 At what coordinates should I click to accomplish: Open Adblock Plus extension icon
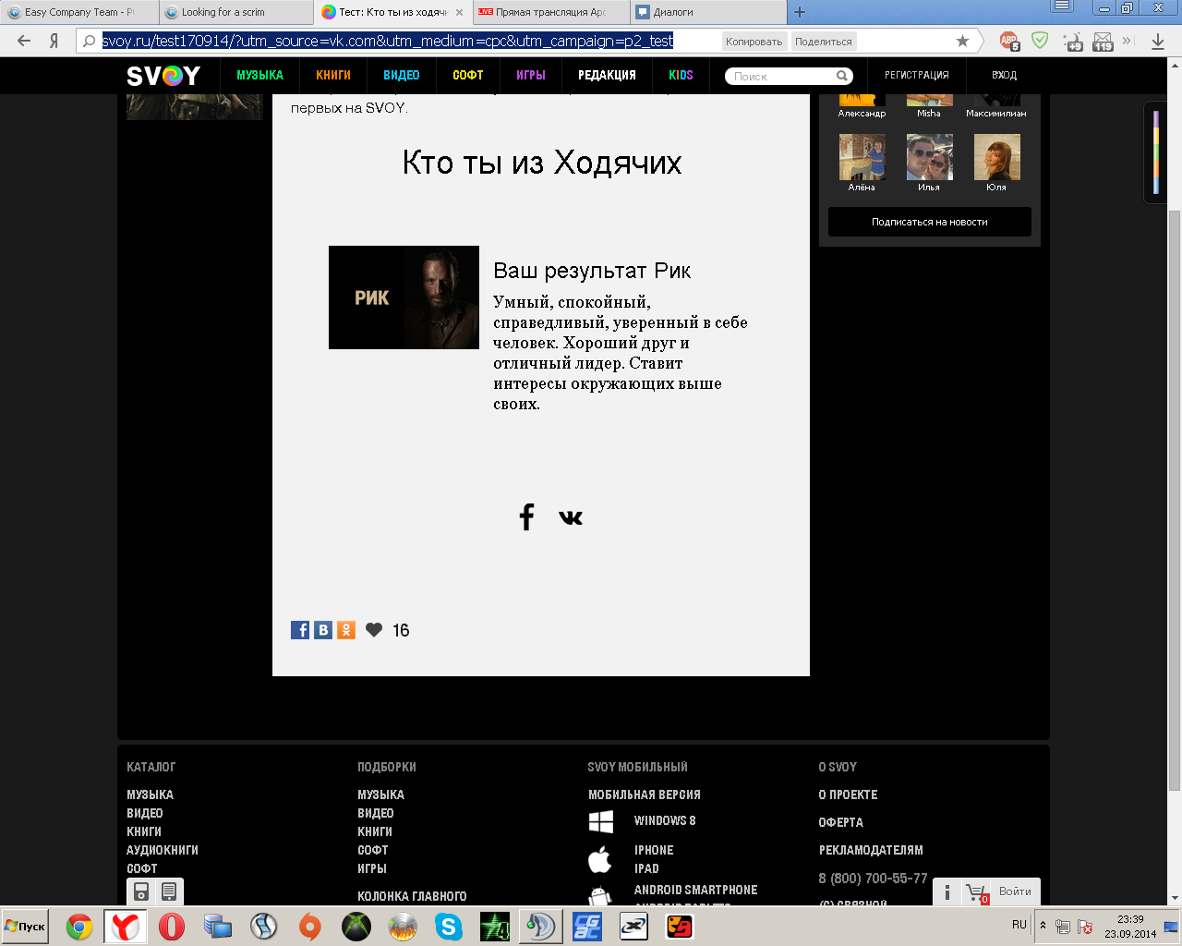pos(1009,41)
